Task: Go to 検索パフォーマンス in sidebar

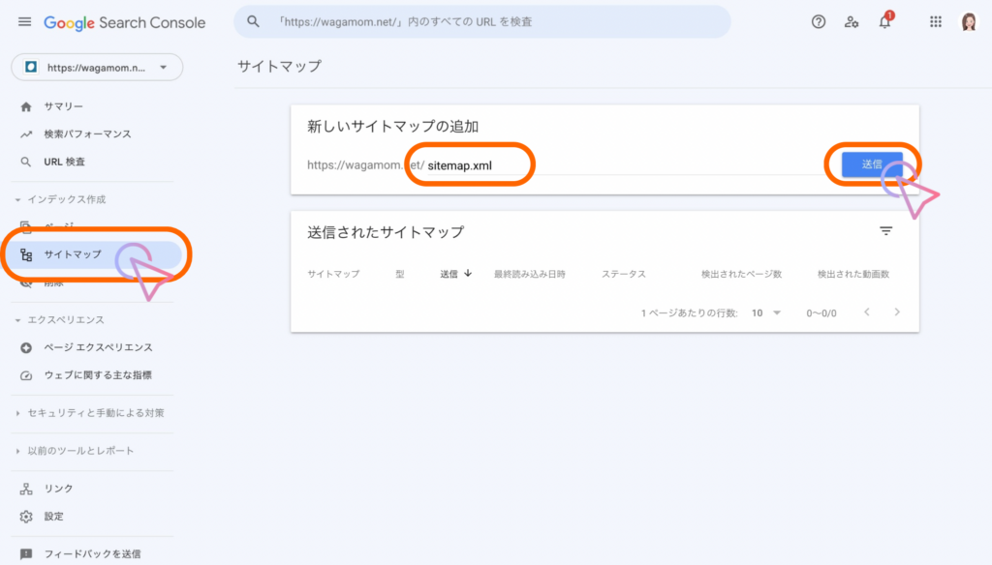Action: click(87, 134)
